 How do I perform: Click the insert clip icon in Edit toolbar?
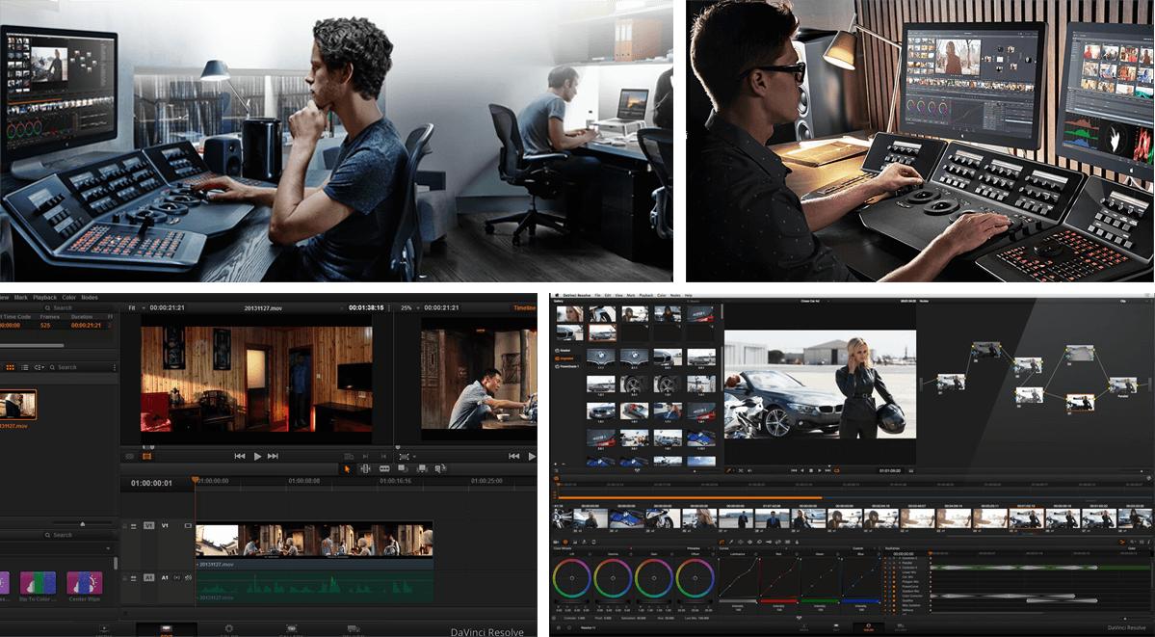(403, 469)
